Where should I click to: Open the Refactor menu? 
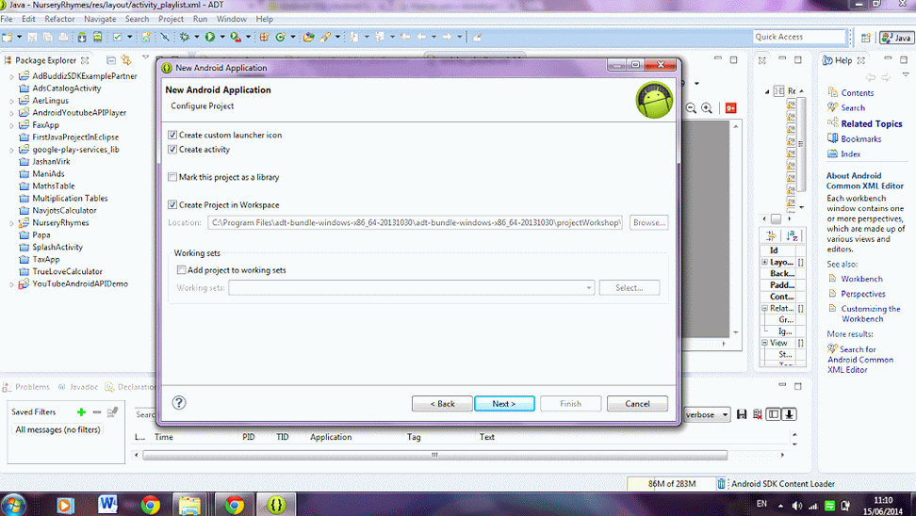tap(59, 19)
